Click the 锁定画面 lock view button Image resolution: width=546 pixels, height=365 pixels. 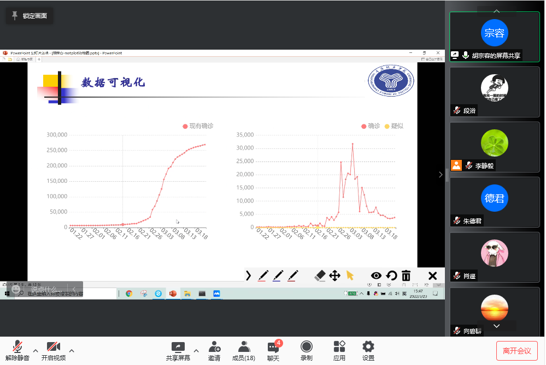[x=30, y=16]
